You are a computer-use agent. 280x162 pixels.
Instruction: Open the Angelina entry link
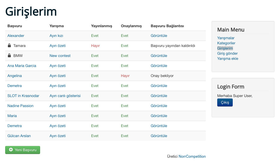tap(15, 76)
